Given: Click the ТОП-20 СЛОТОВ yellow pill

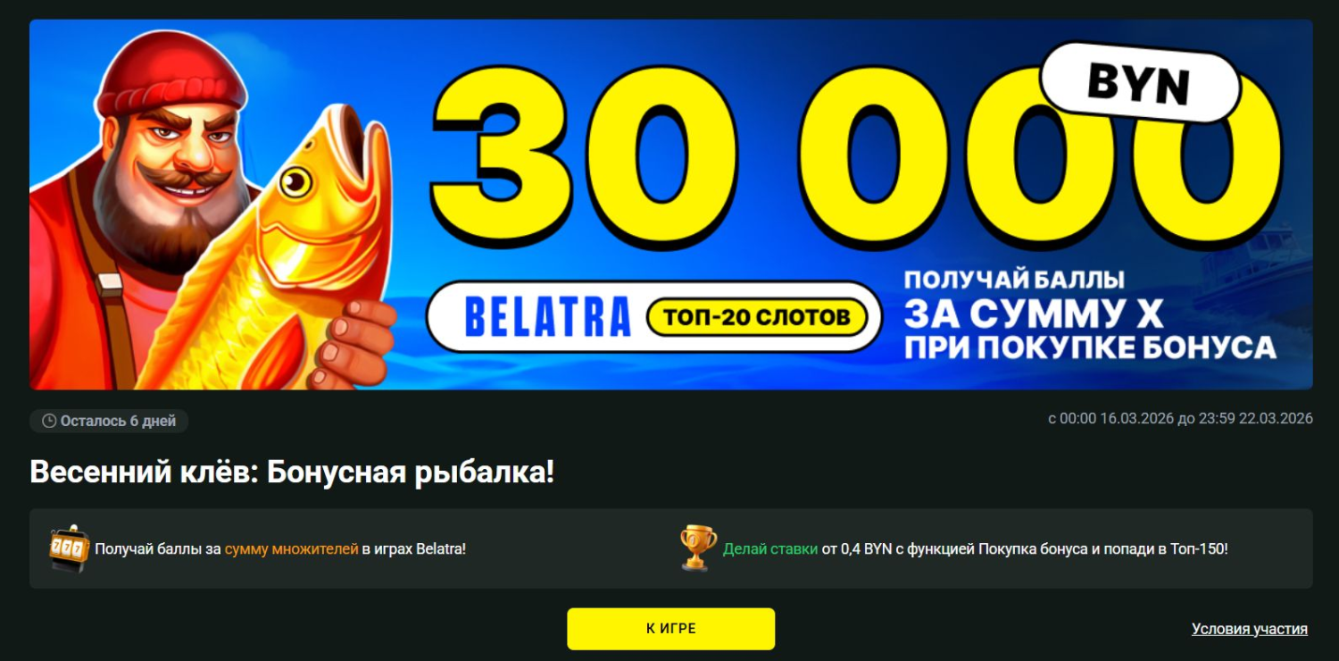Looking at the screenshot, I should click(x=756, y=317).
